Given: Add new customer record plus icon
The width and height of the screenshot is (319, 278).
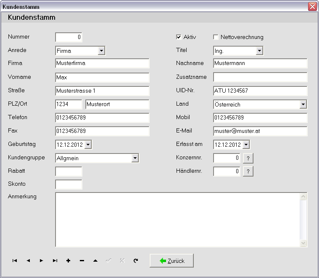Looking at the screenshot, I should click(x=69, y=260).
